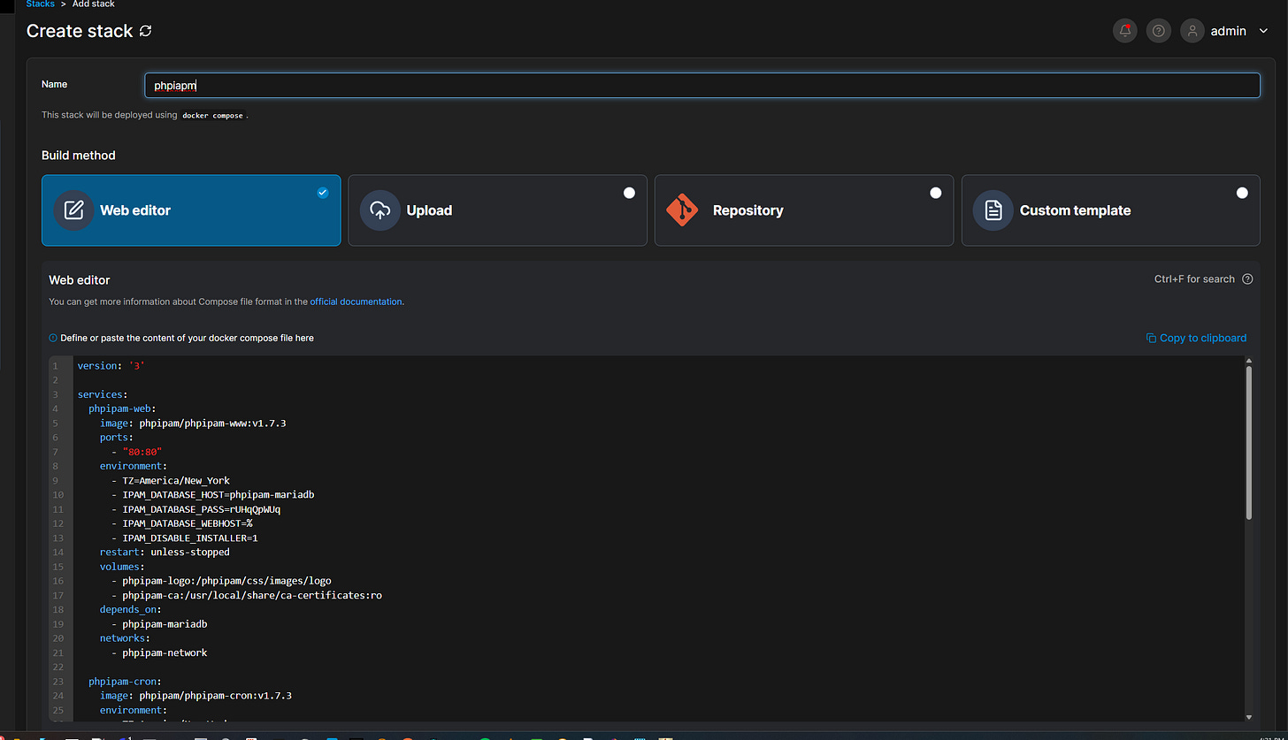Click the compose editor vertical scrollbar thumb
1288x740 pixels.
click(x=1249, y=442)
